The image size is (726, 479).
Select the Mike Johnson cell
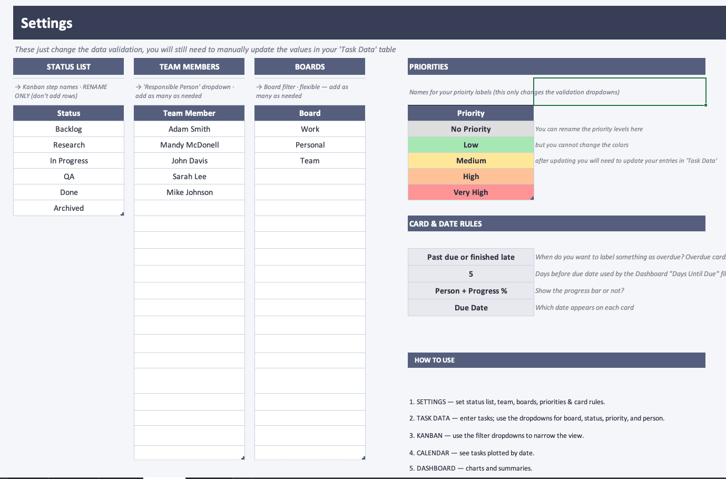[189, 192]
